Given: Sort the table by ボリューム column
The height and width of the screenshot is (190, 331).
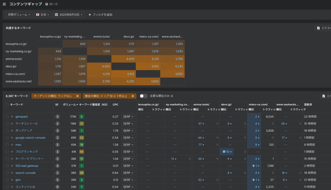Looking at the screenshot, I should click(x=70, y=105).
